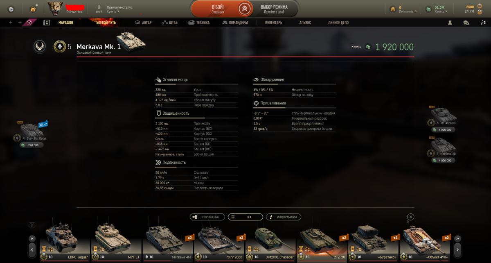Click Выбор режима mode selection button

pos(274,9)
